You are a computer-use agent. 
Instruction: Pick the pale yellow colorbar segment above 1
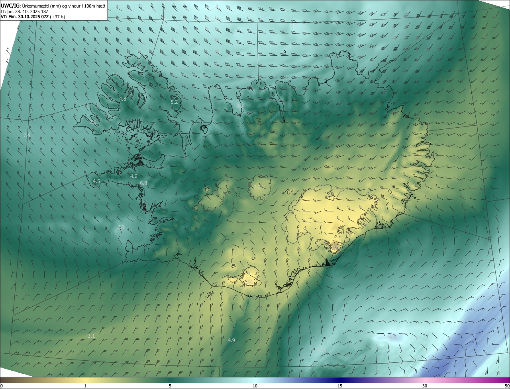[x=85, y=380]
